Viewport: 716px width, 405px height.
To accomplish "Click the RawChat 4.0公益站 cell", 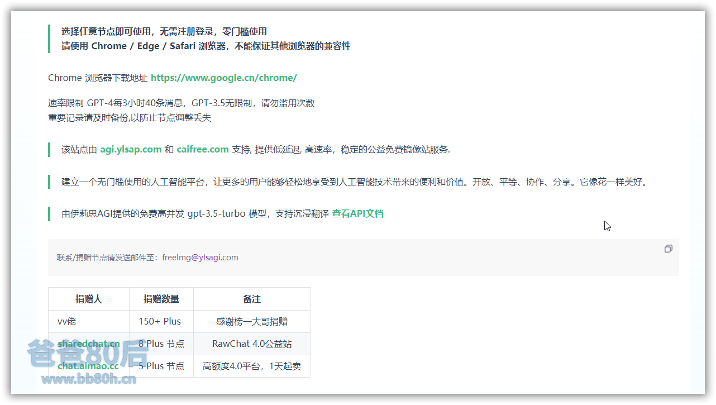I will pos(252,344).
